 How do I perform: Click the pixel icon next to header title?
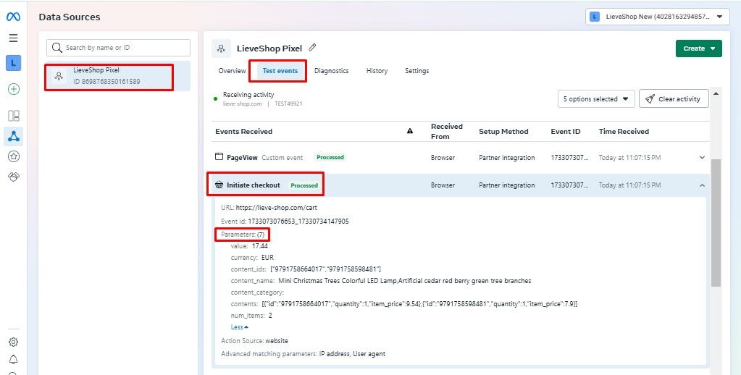coord(221,49)
